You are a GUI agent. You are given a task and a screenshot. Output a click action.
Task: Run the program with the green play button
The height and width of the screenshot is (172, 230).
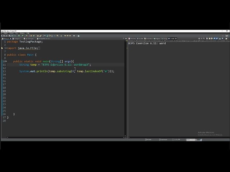(x=19, y=36)
